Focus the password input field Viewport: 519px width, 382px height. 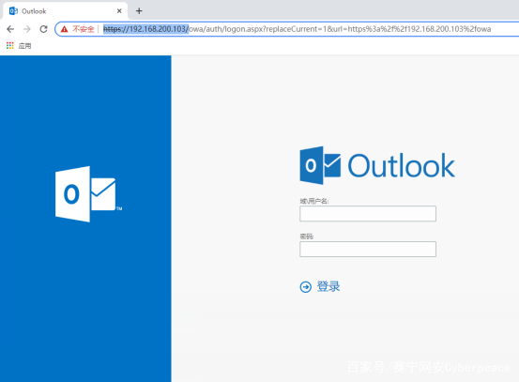(x=368, y=249)
